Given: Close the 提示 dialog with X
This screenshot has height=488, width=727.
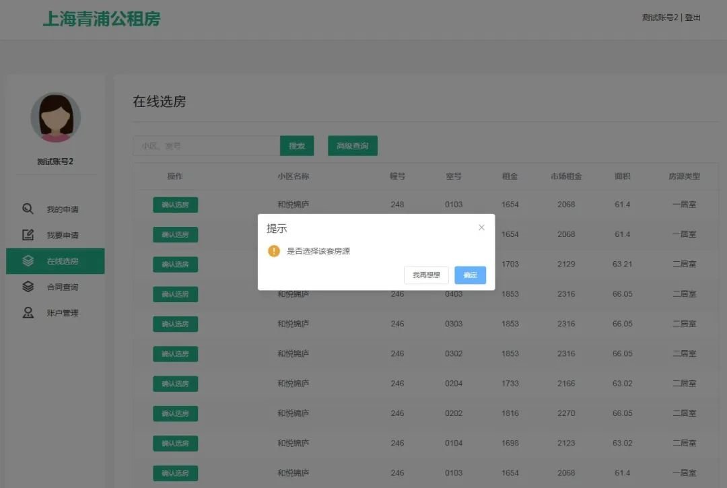Looking at the screenshot, I should pyautogui.click(x=481, y=228).
